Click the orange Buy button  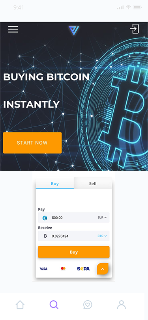(x=74, y=252)
